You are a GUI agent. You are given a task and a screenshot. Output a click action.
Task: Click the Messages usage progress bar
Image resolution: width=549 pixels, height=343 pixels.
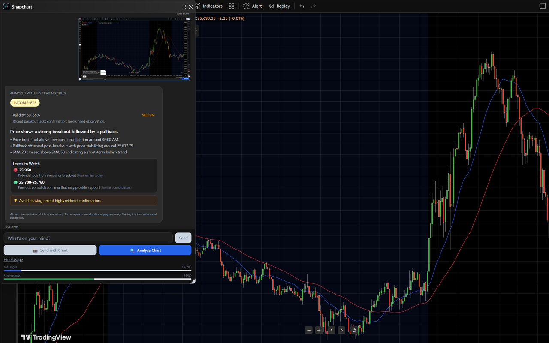tap(97, 271)
